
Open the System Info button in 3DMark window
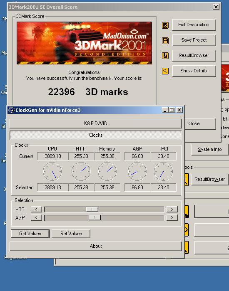pos(210,149)
